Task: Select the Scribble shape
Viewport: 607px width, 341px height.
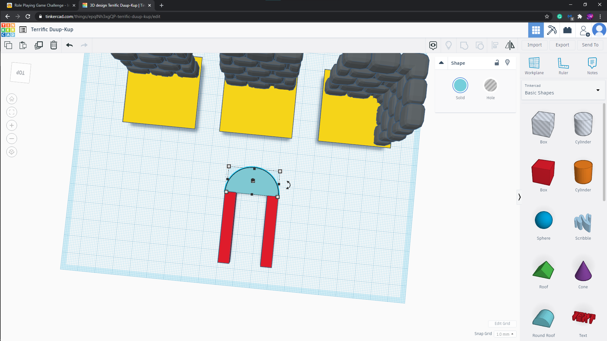Action: (x=583, y=223)
